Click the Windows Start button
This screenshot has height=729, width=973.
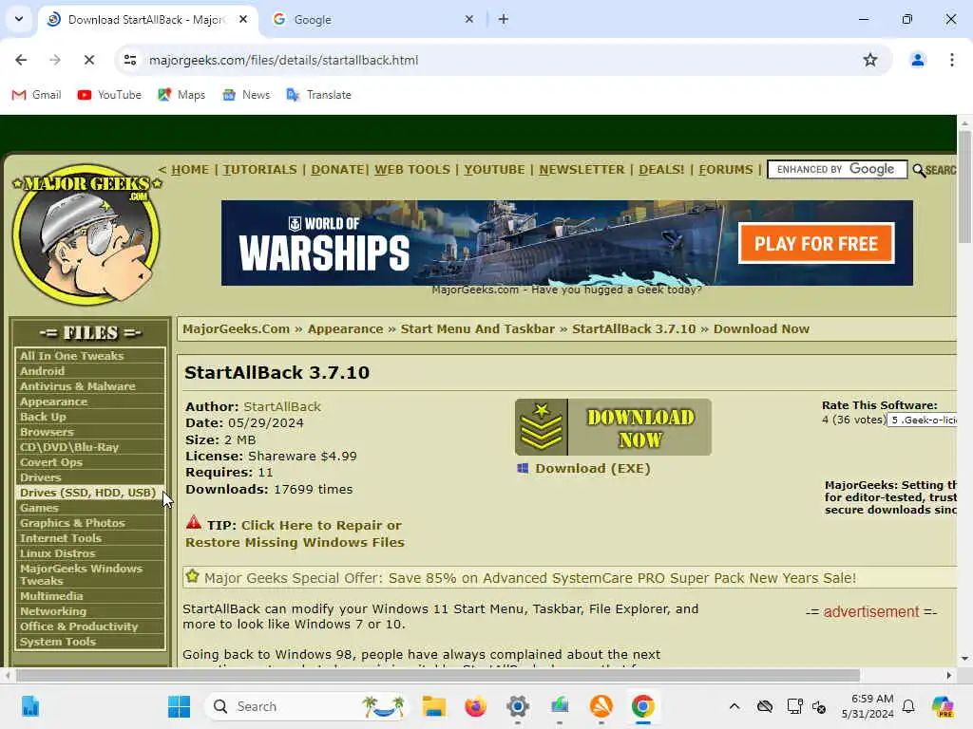pos(179,706)
